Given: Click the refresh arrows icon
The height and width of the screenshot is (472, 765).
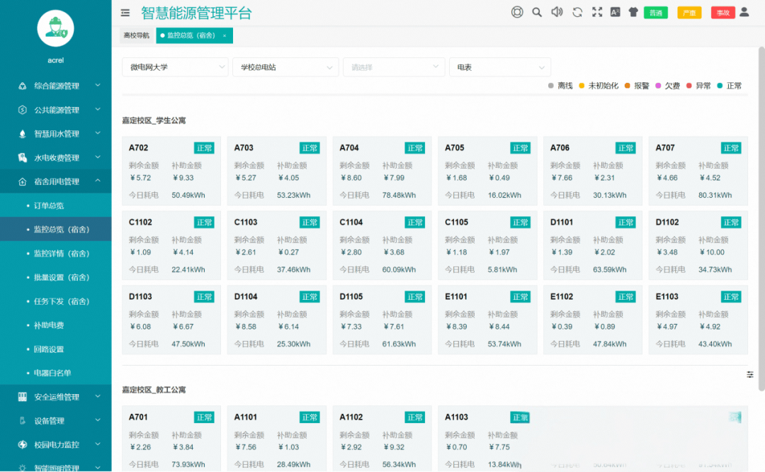Looking at the screenshot, I should (x=577, y=12).
